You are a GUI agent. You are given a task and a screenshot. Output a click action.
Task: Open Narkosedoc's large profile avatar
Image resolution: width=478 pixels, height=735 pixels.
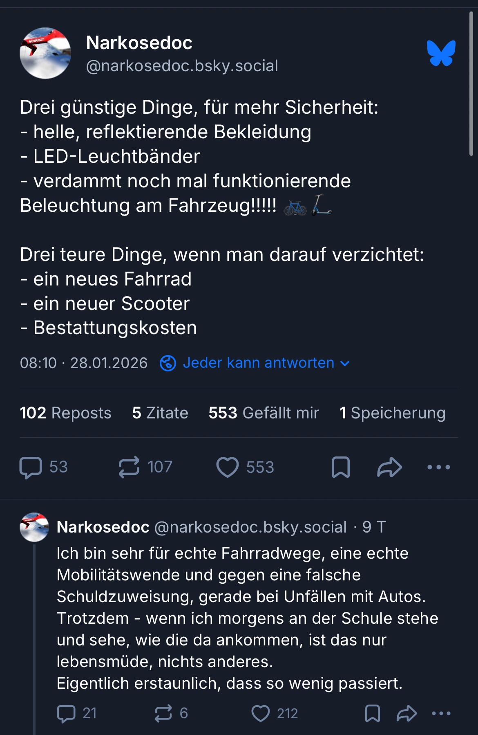pos(45,53)
